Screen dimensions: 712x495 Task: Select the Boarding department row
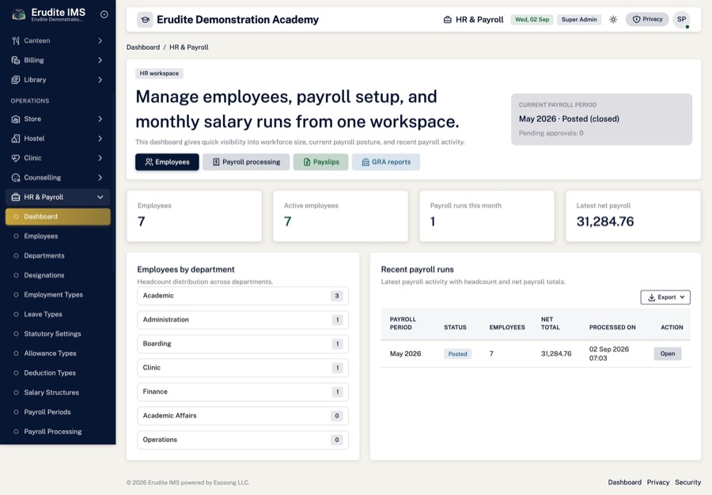coord(243,344)
